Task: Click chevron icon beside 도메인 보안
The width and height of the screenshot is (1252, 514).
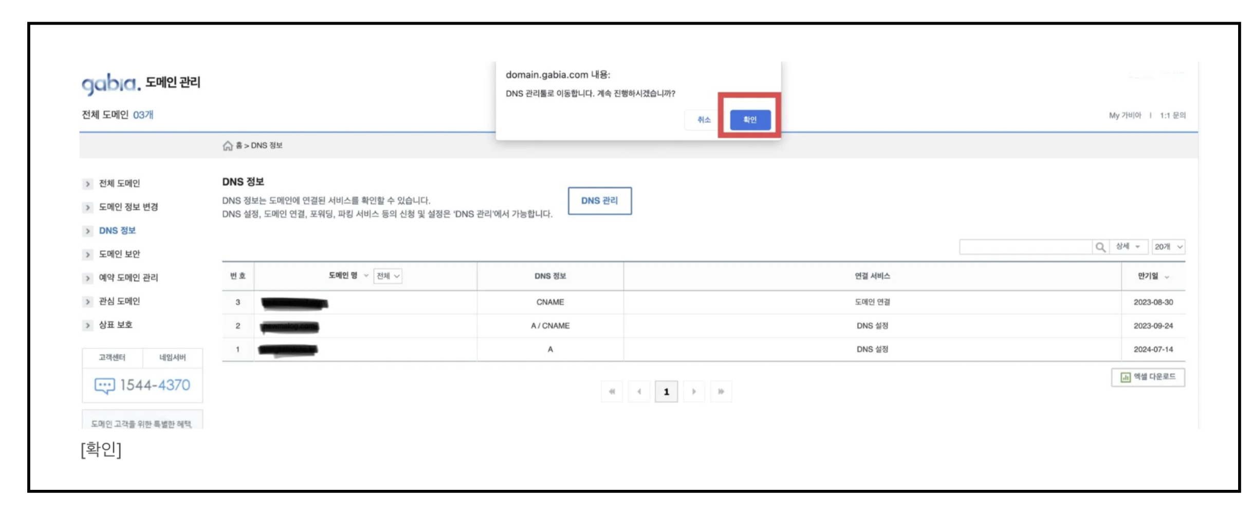Action: pyautogui.click(x=88, y=255)
